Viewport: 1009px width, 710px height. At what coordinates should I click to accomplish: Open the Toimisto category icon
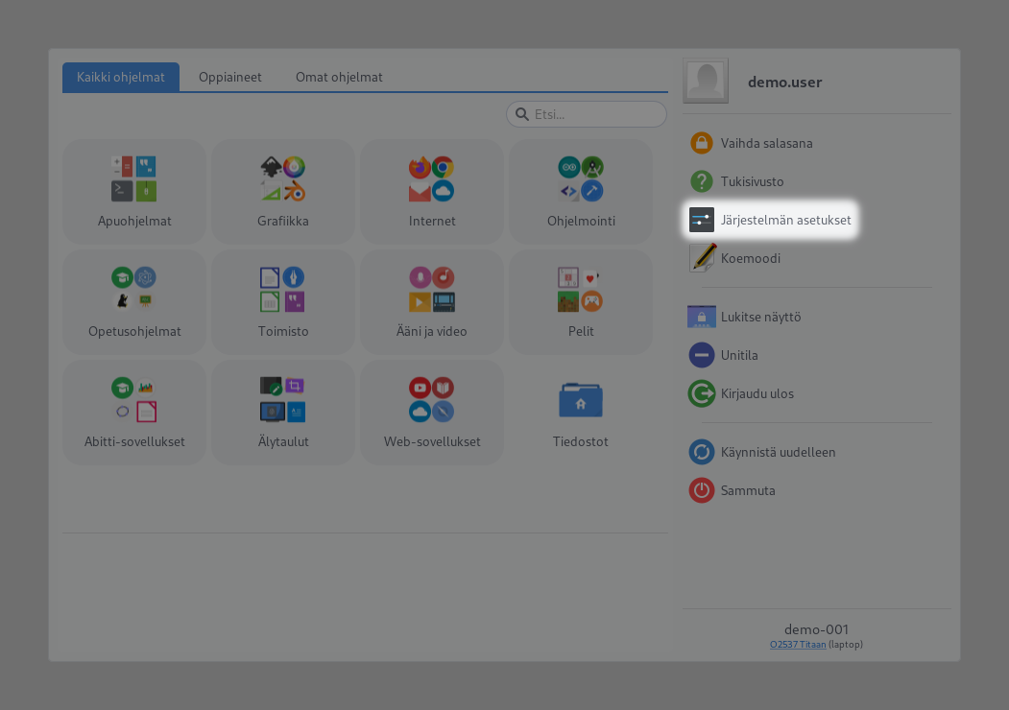(283, 290)
